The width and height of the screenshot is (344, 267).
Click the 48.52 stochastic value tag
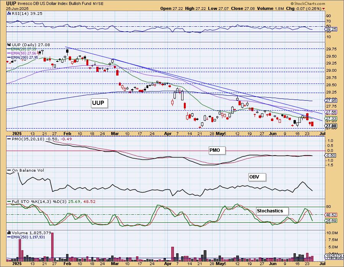pyautogui.click(x=331, y=215)
